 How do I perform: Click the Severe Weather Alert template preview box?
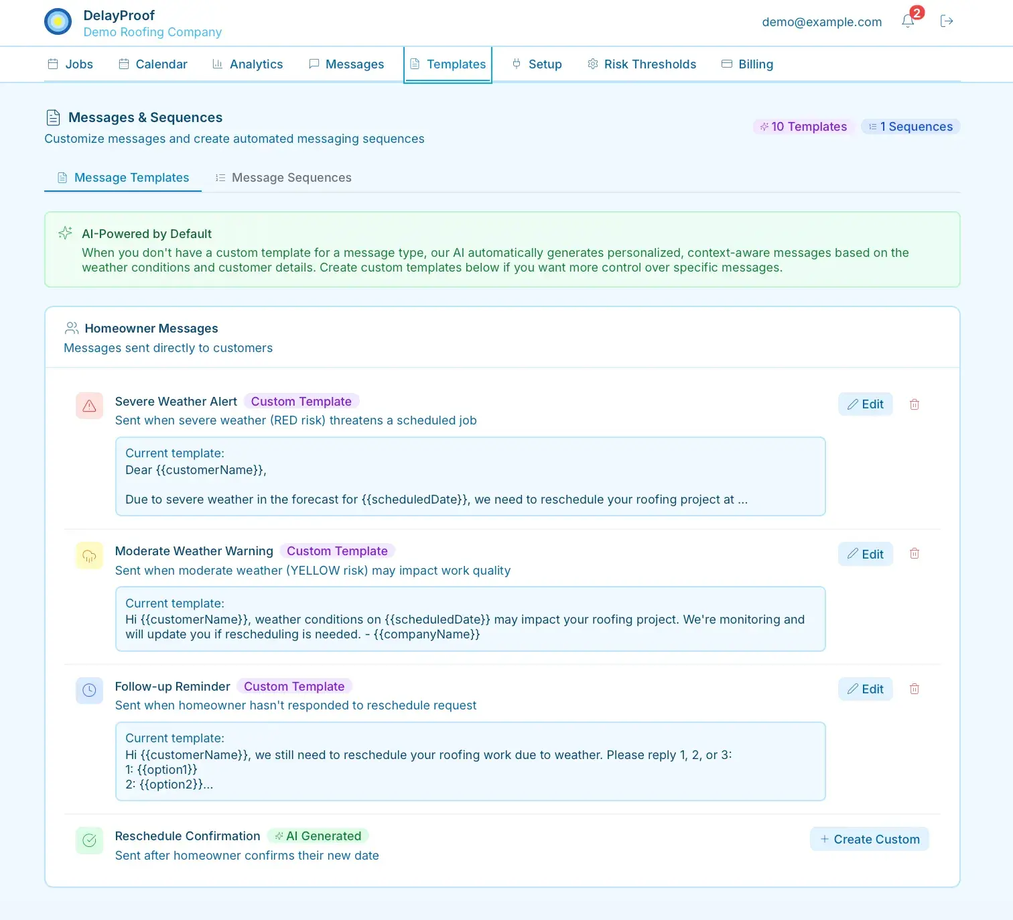pyautogui.click(x=470, y=476)
